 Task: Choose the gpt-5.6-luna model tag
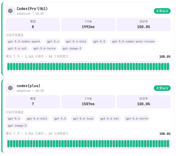(x=83, y=119)
